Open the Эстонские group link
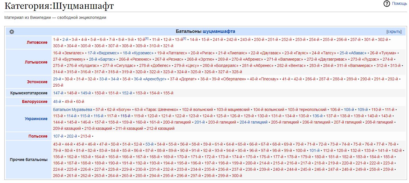 (x=37, y=82)
